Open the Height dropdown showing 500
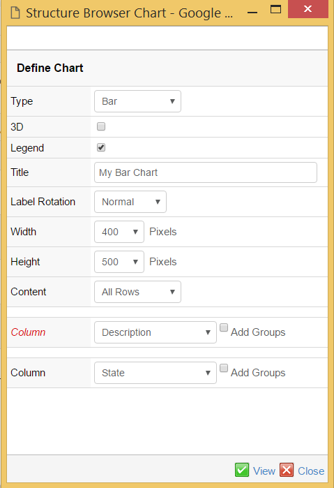 119,262
